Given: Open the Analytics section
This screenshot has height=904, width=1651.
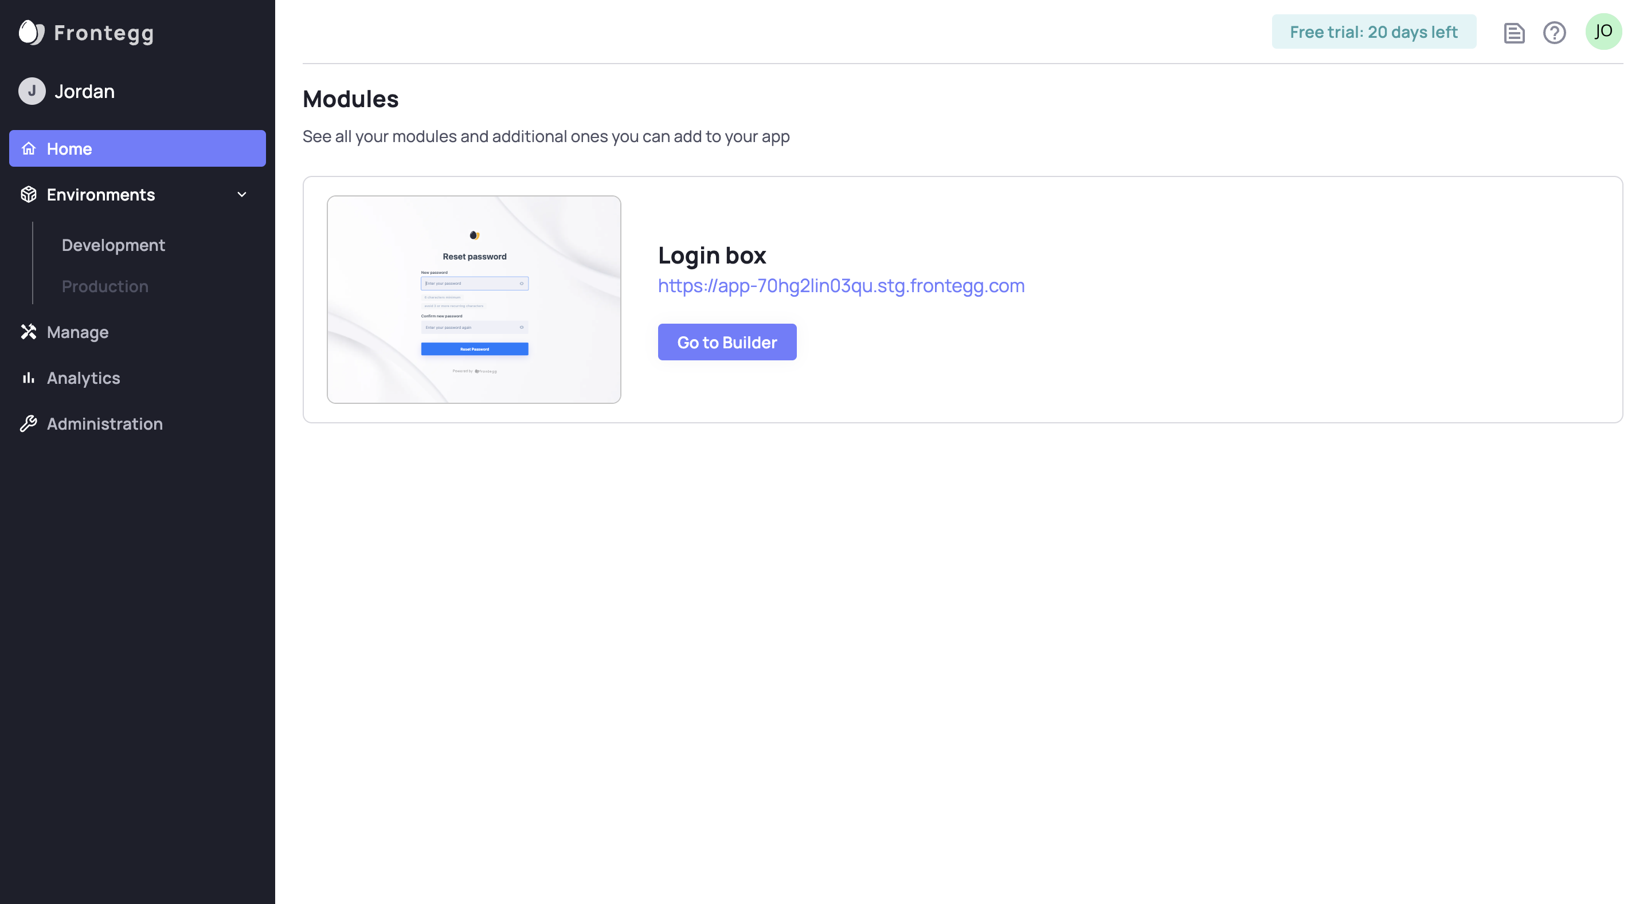Looking at the screenshot, I should [x=83, y=378].
